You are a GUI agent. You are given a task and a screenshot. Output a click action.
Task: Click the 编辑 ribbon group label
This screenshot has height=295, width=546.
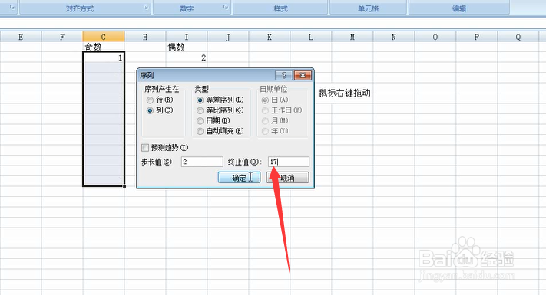coord(459,8)
